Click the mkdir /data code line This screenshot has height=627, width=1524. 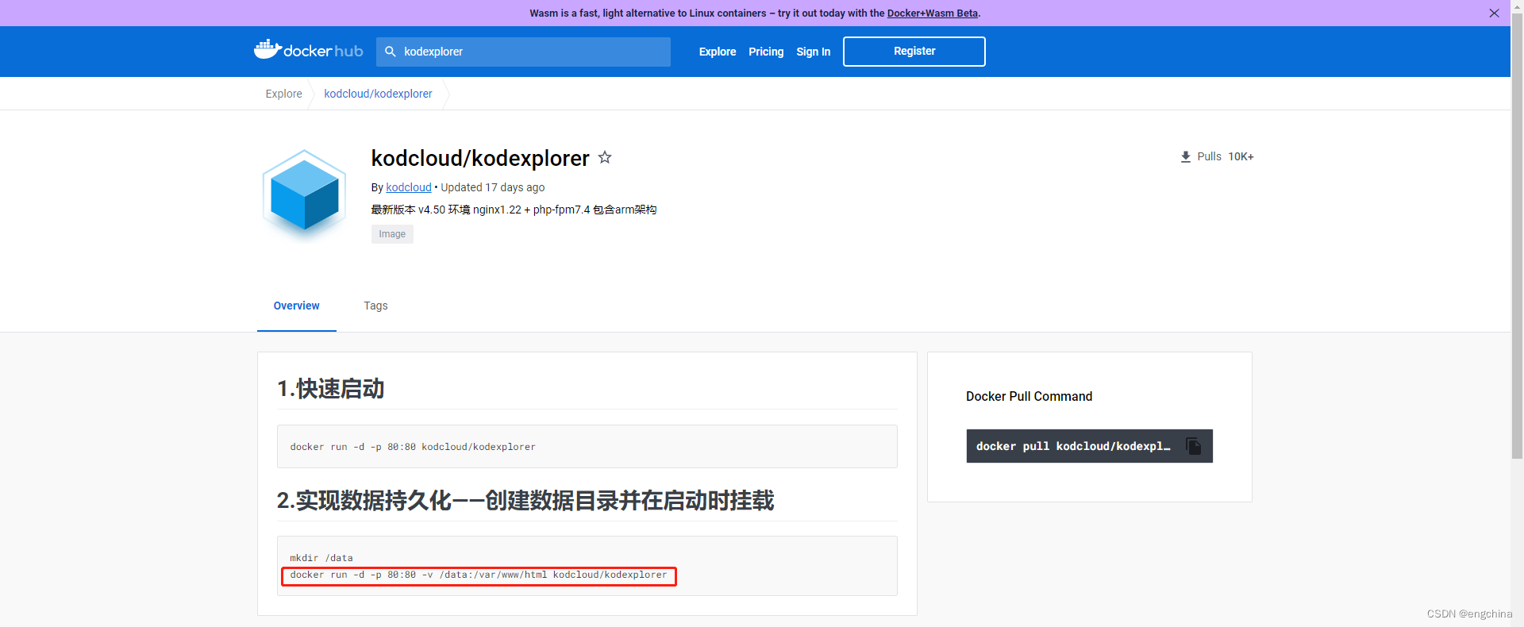pos(321,558)
